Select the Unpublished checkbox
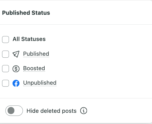Viewport: 152px width, 124px height. coord(5,83)
